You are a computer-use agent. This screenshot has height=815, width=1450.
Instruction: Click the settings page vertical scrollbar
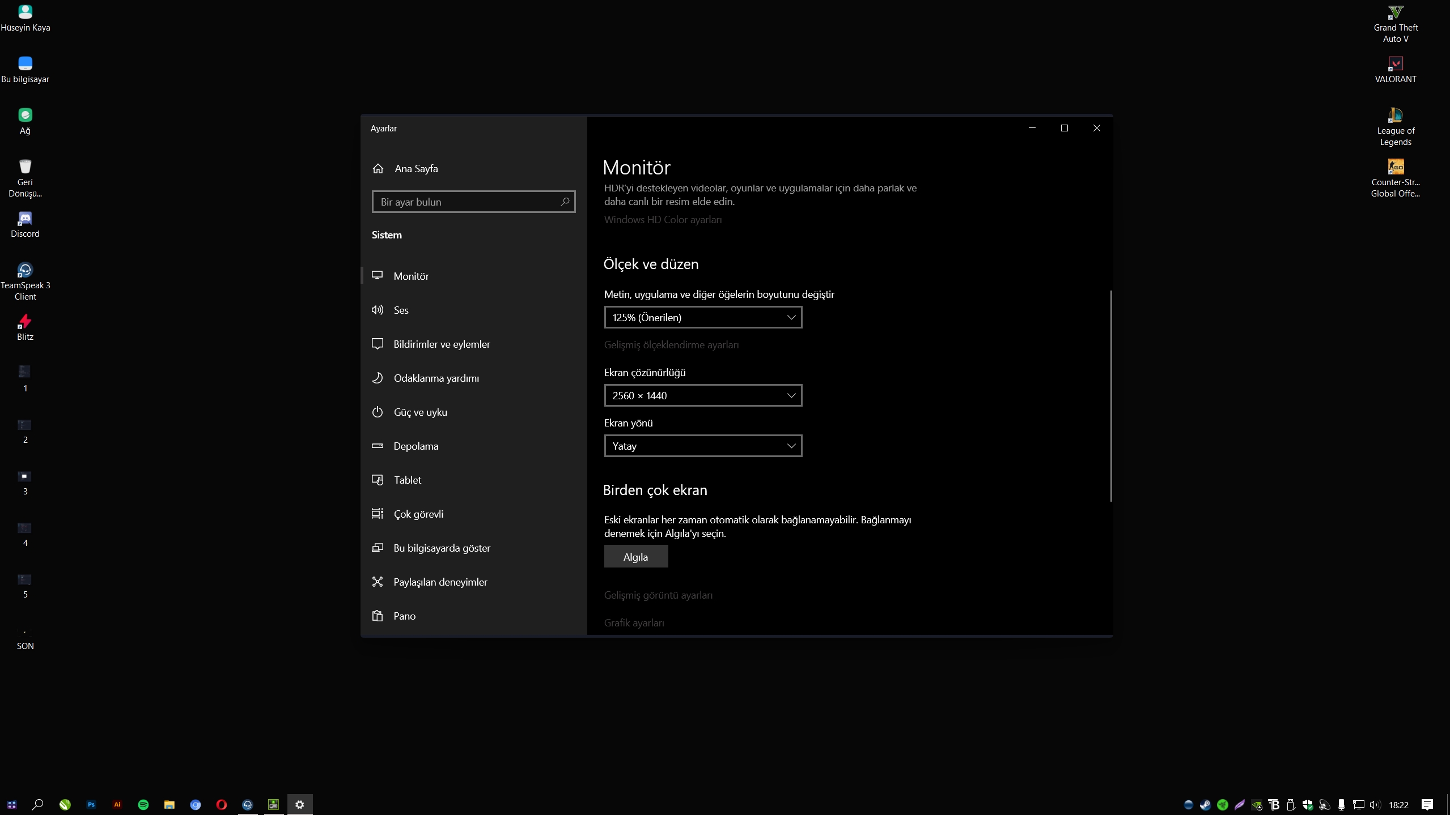click(1110, 396)
